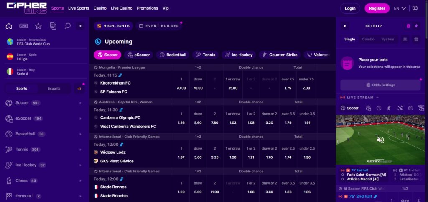Open the statistics chart icon beside Esports
This screenshot has width=428, height=202.
pos(79,88)
